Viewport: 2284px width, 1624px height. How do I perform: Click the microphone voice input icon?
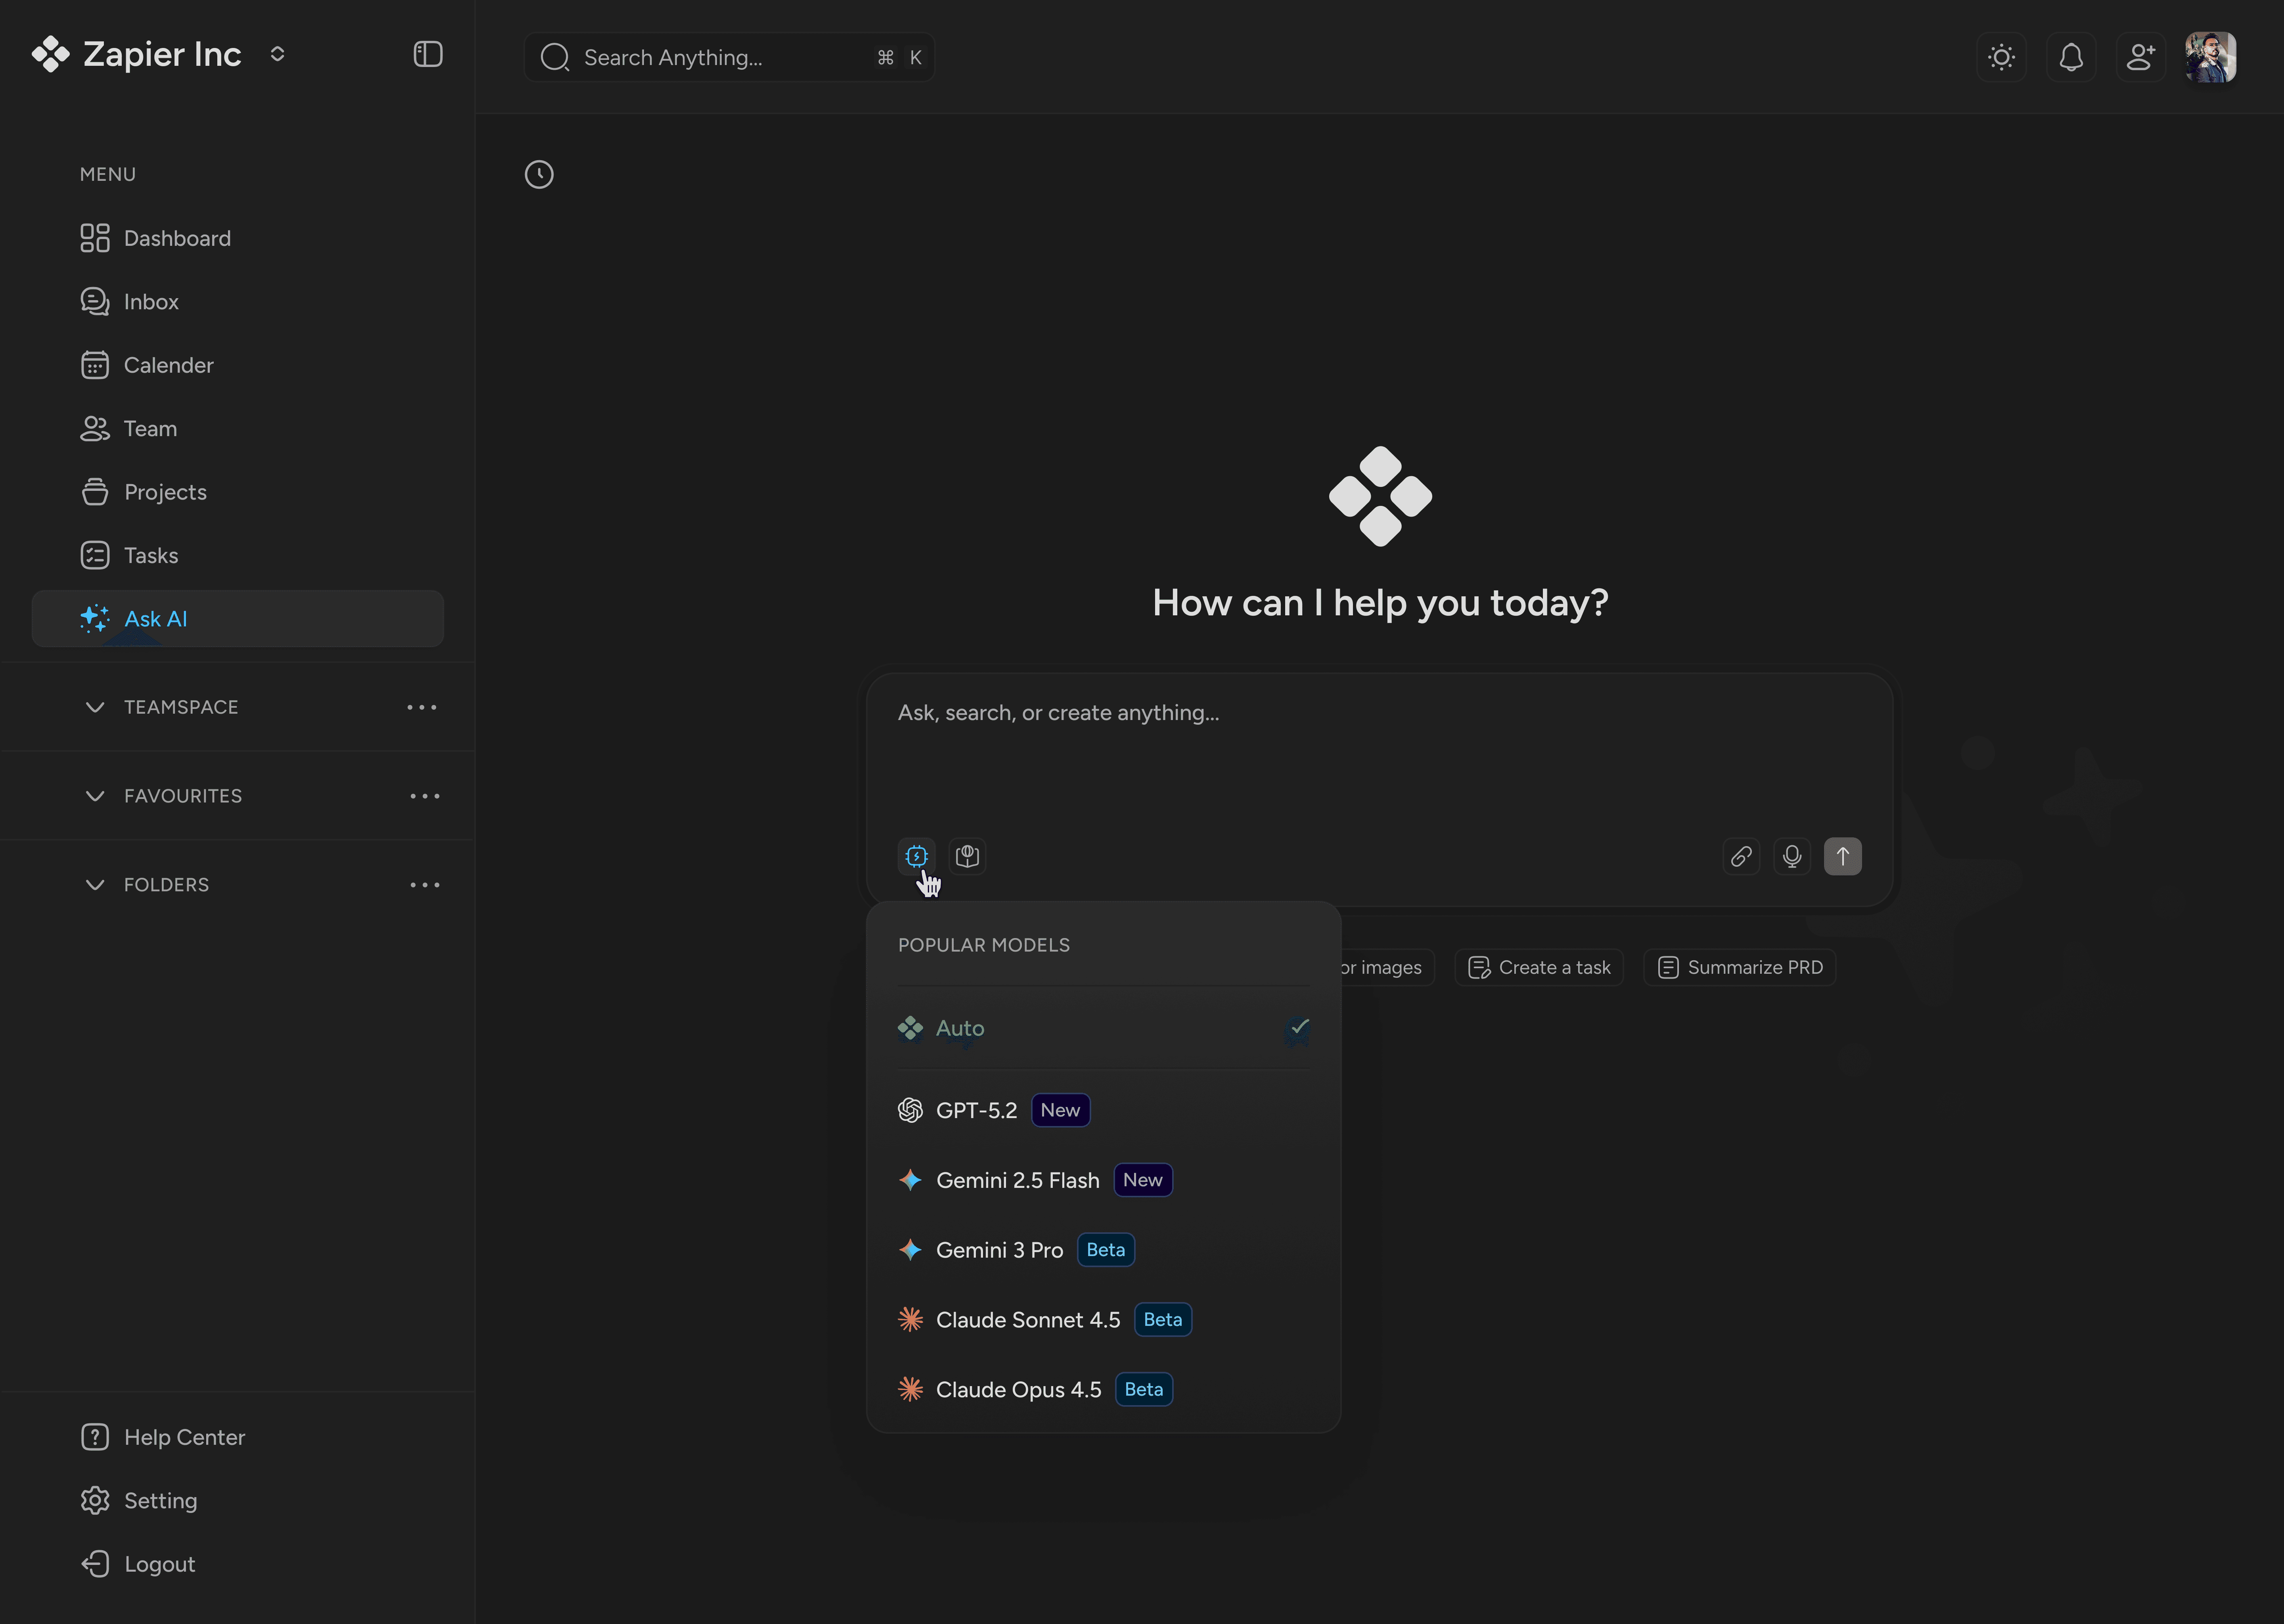[x=1792, y=856]
